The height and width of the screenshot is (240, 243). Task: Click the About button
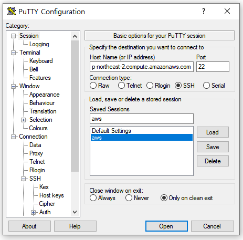[x=29, y=226]
